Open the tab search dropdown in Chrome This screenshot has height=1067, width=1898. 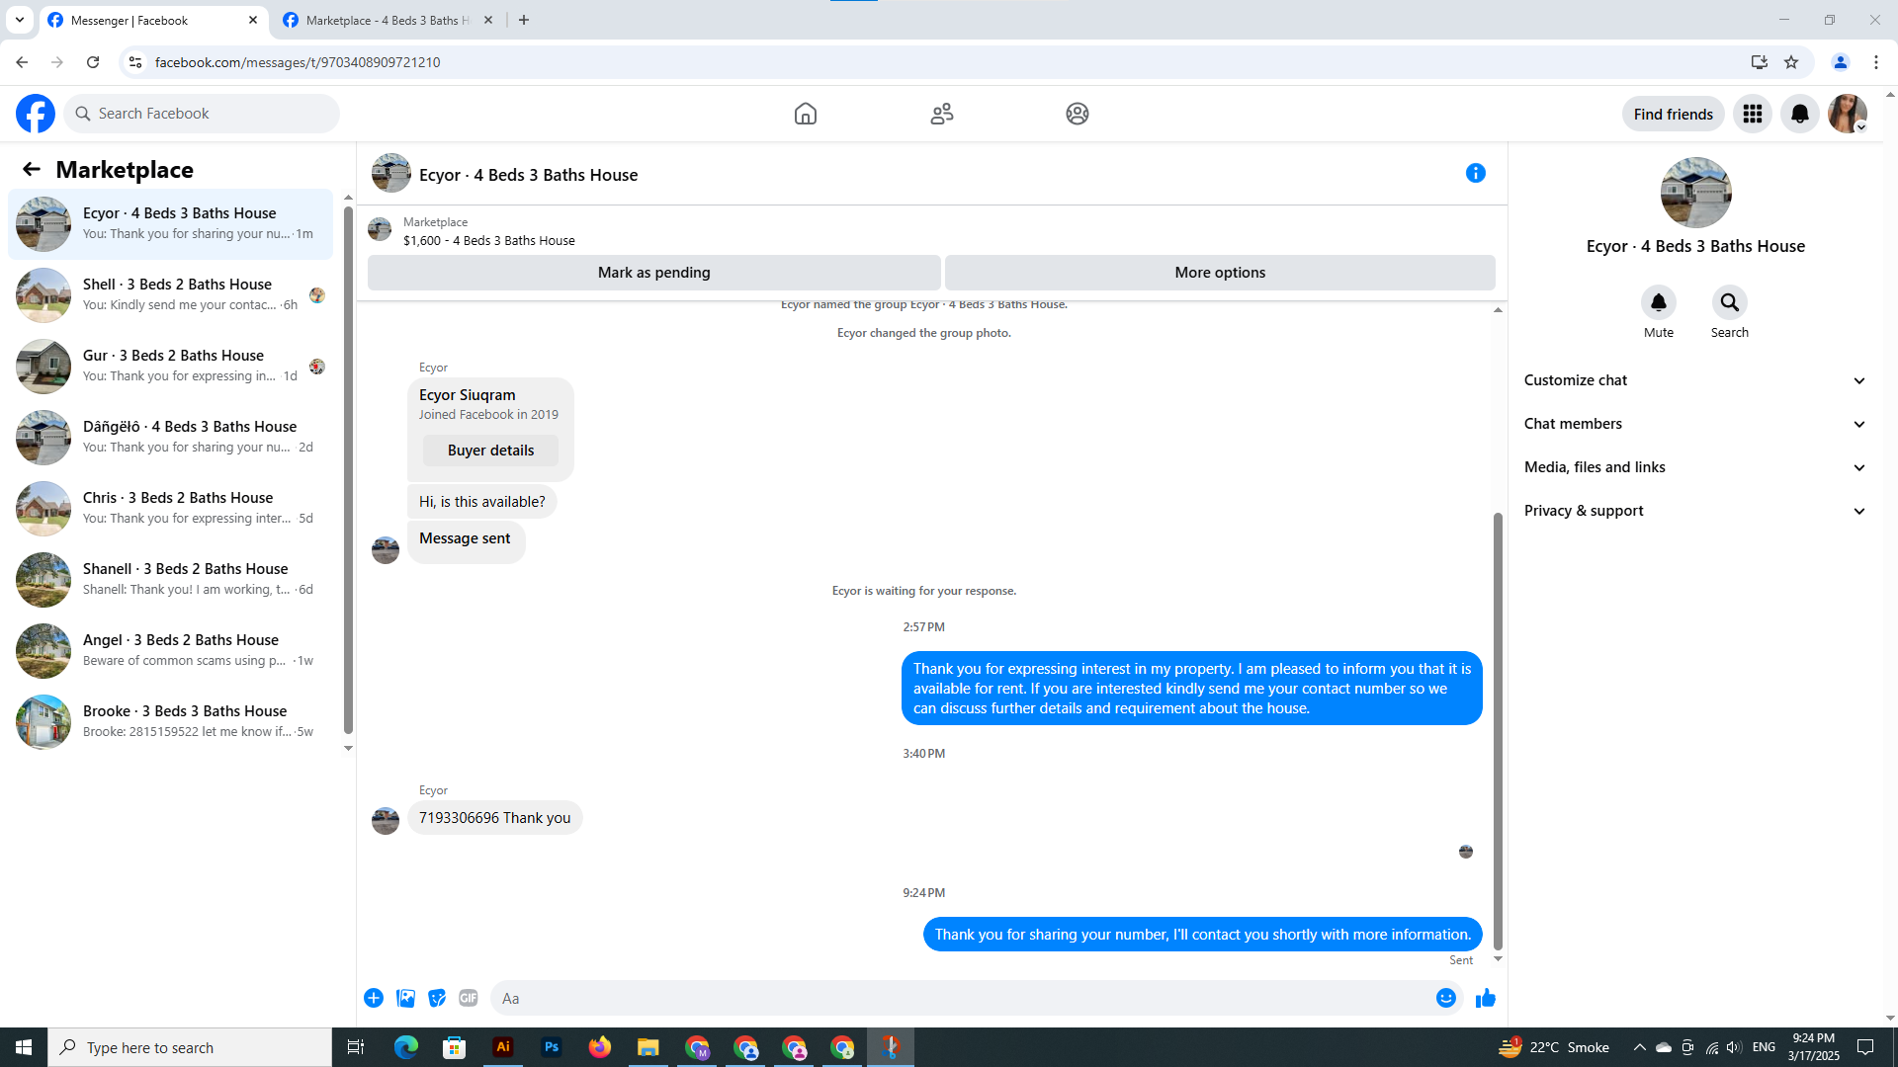pyautogui.click(x=20, y=20)
